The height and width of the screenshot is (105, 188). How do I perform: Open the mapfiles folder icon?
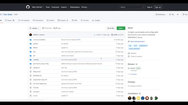point(31,60)
